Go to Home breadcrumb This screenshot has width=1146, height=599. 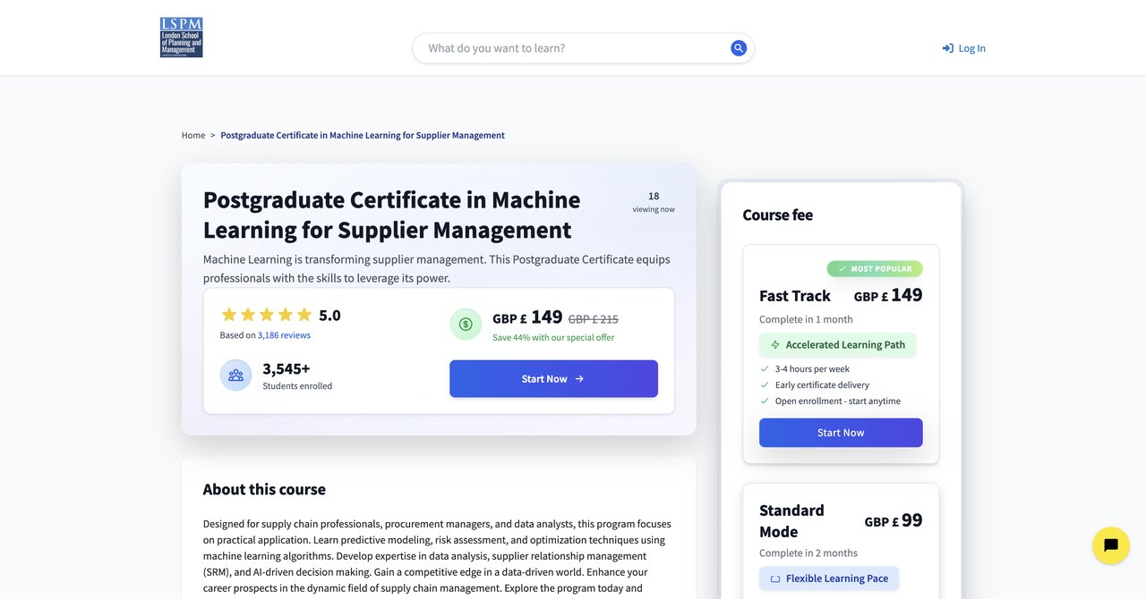pyautogui.click(x=193, y=135)
